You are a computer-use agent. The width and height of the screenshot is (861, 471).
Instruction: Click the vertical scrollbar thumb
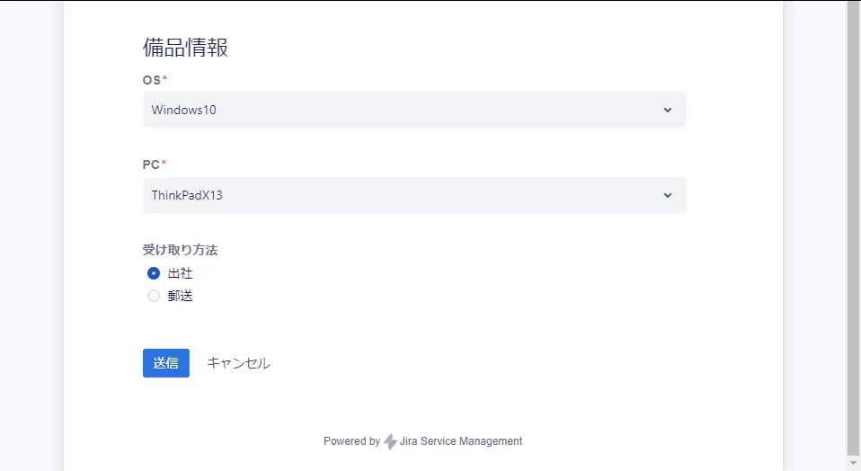click(853, 227)
